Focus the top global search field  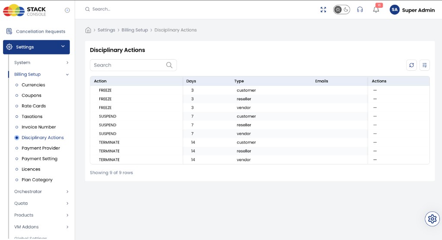[x=101, y=9]
